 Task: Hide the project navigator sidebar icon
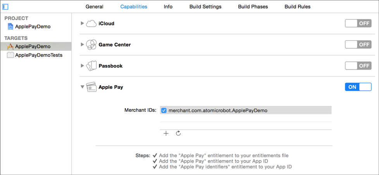click(x=5, y=7)
